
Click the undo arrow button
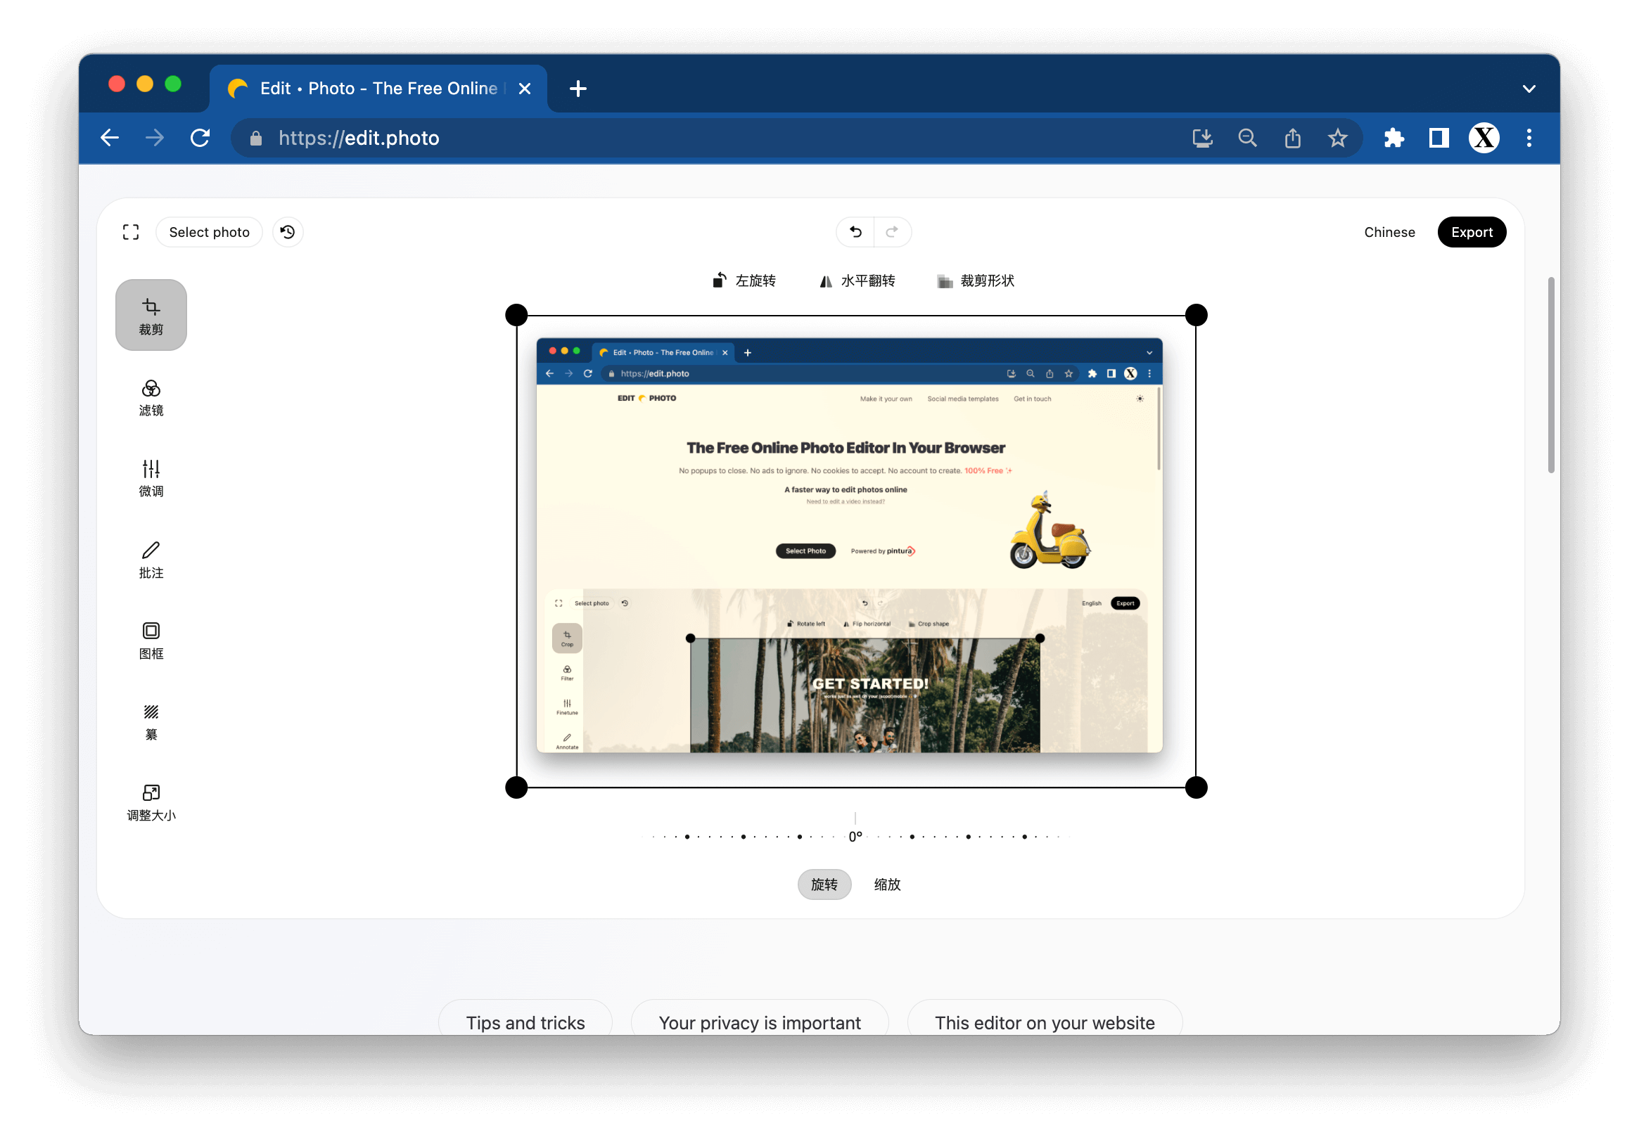855,232
